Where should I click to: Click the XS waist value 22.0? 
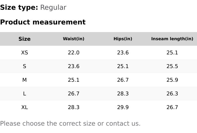74,53
